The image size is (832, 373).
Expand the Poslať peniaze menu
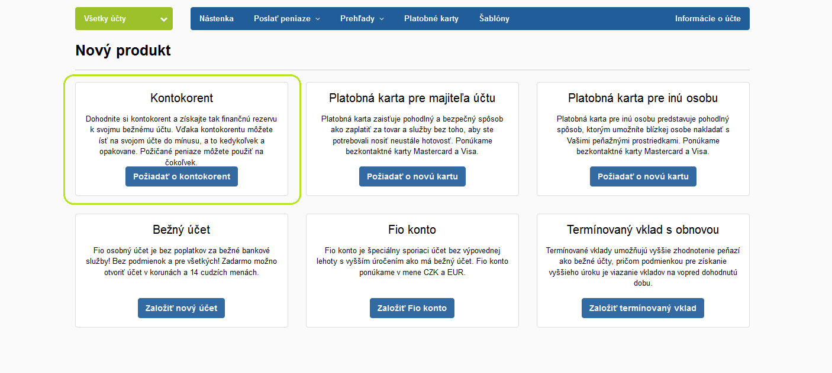click(287, 18)
